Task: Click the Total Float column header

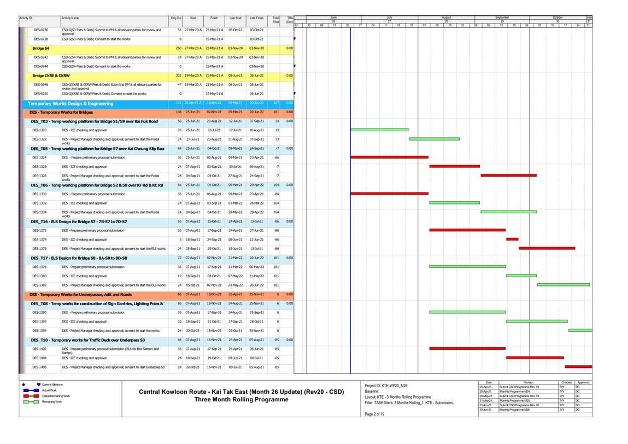Action: tap(275, 20)
